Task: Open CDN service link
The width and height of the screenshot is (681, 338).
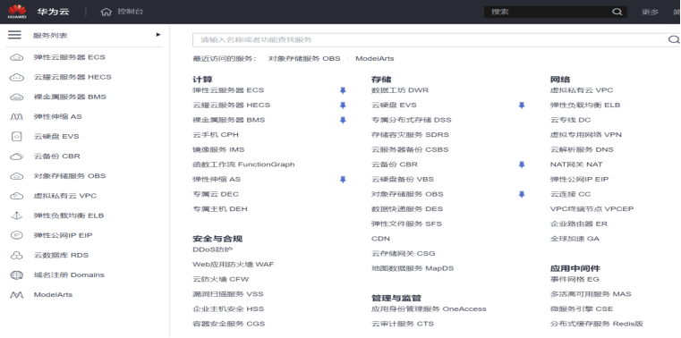Action: click(x=381, y=239)
